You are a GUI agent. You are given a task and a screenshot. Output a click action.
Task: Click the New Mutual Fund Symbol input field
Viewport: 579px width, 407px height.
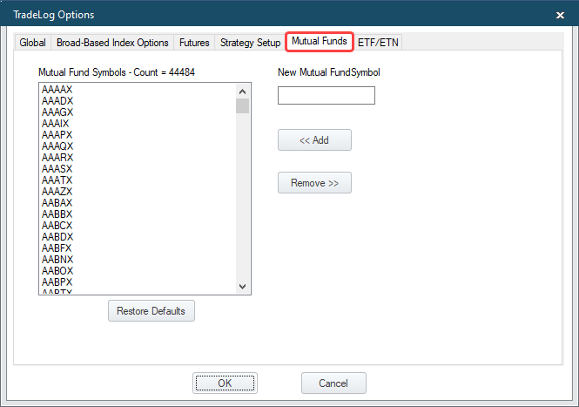tap(327, 95)
